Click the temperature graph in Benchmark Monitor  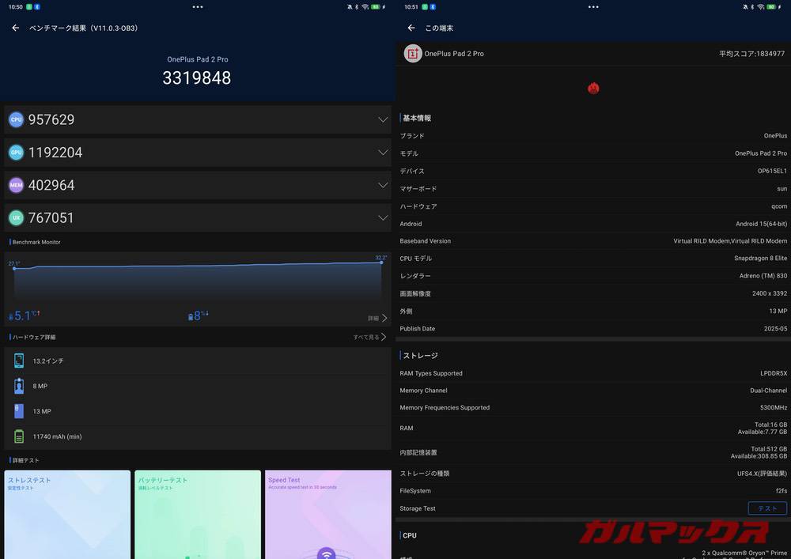[198, 281]
